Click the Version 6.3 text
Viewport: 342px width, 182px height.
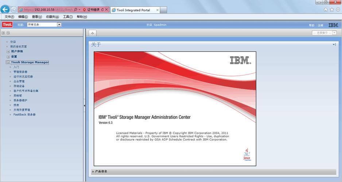click(x=106, y=123)
